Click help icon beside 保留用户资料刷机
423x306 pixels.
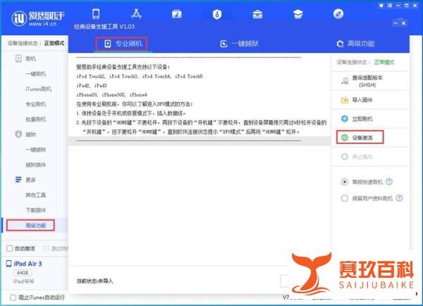pyautogui.click(x=399, y=198)
